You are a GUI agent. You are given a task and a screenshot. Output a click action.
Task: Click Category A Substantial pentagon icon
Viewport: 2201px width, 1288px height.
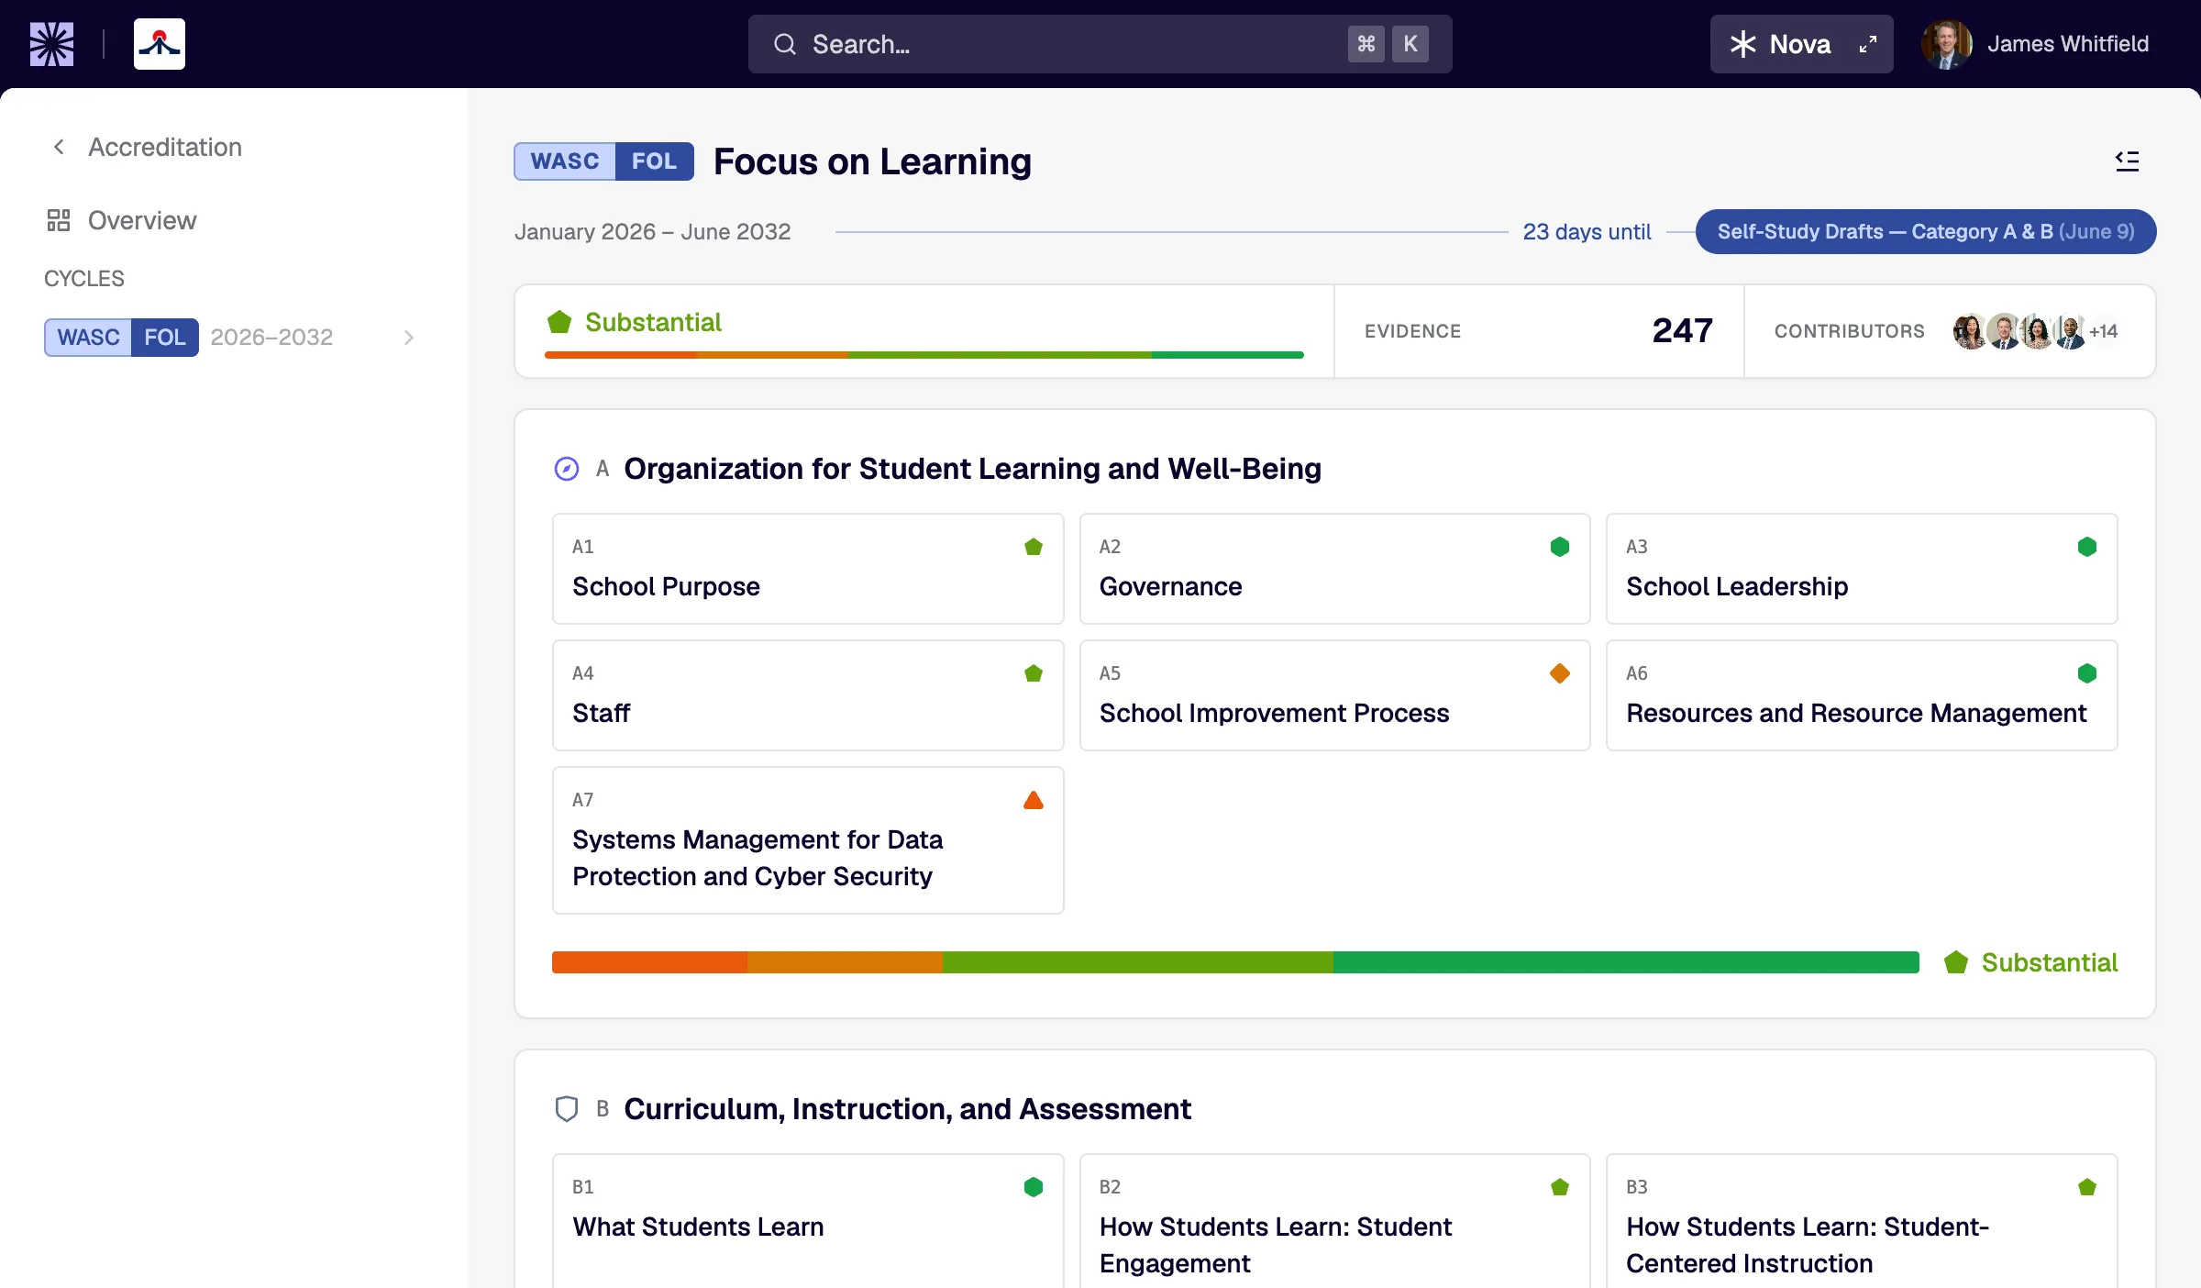pyautogui.click(x=1956, y=962)
